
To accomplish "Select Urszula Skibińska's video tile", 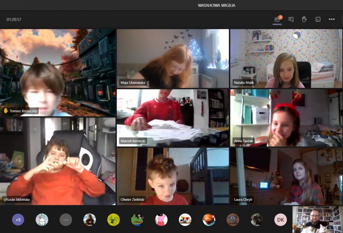I will 58,161.
